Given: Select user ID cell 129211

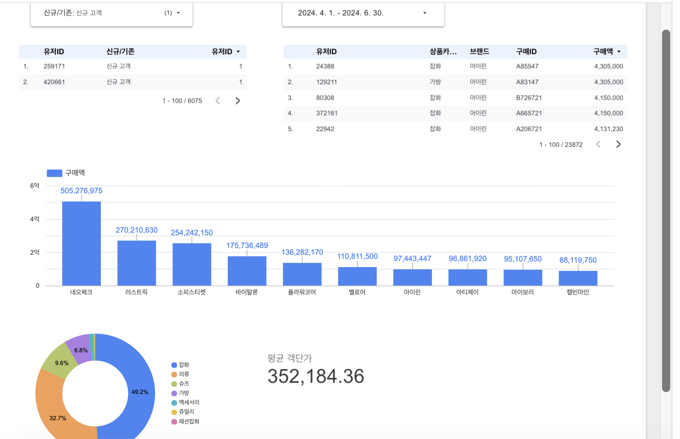Looking at the screenshot, I should [327, 82].
